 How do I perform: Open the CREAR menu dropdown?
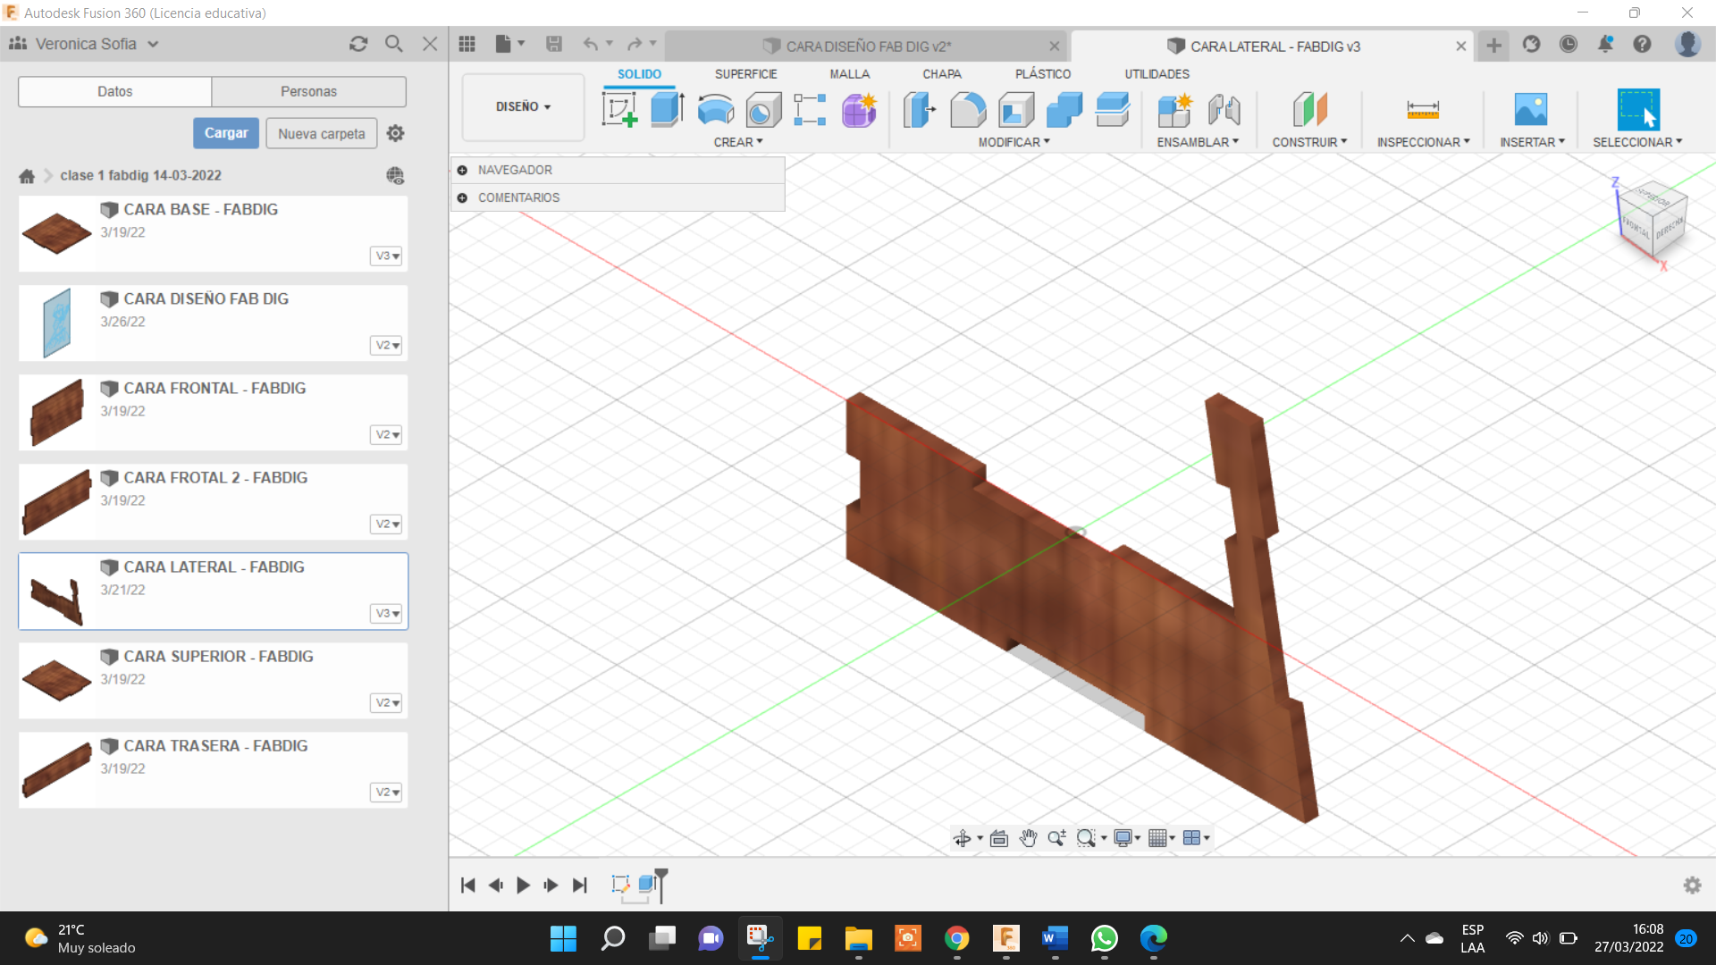click(x=737, y=142)
